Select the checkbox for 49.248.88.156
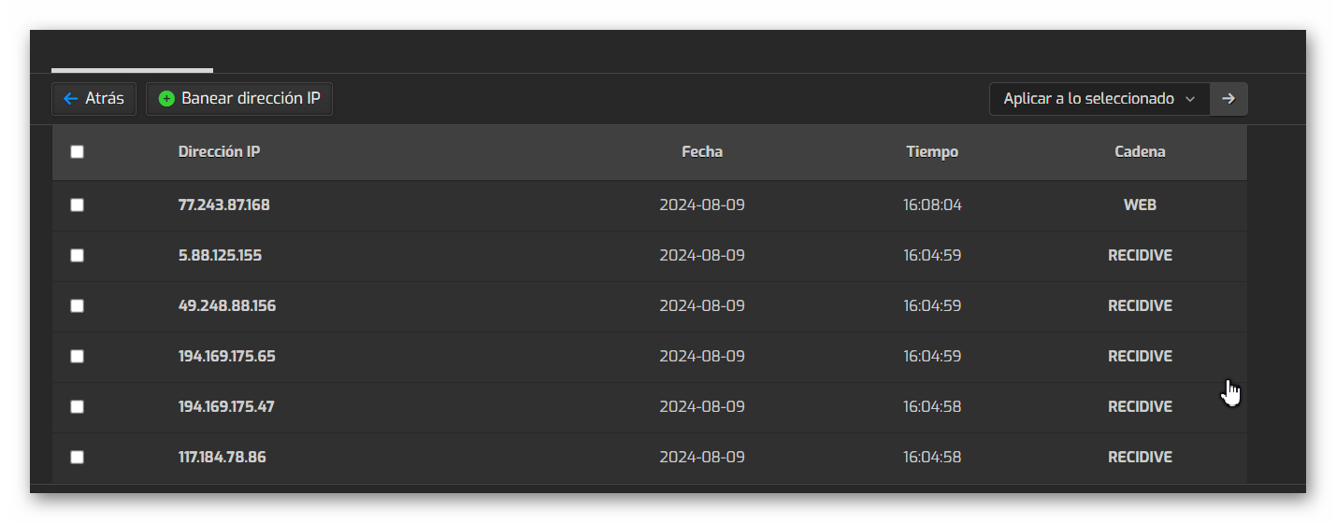 (78, 305)
